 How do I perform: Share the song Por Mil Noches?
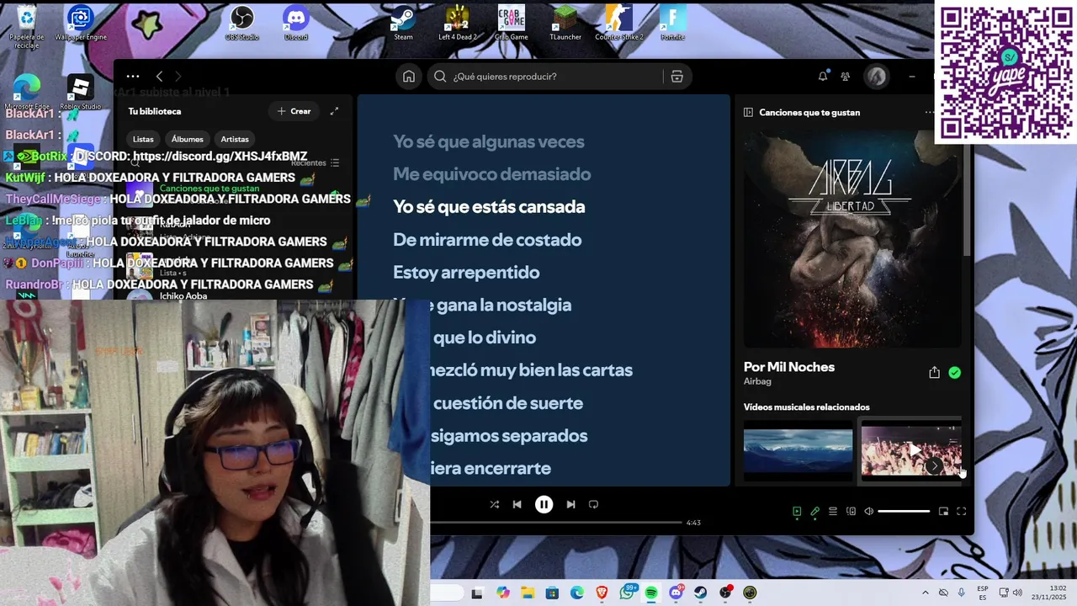coord(934,372)
